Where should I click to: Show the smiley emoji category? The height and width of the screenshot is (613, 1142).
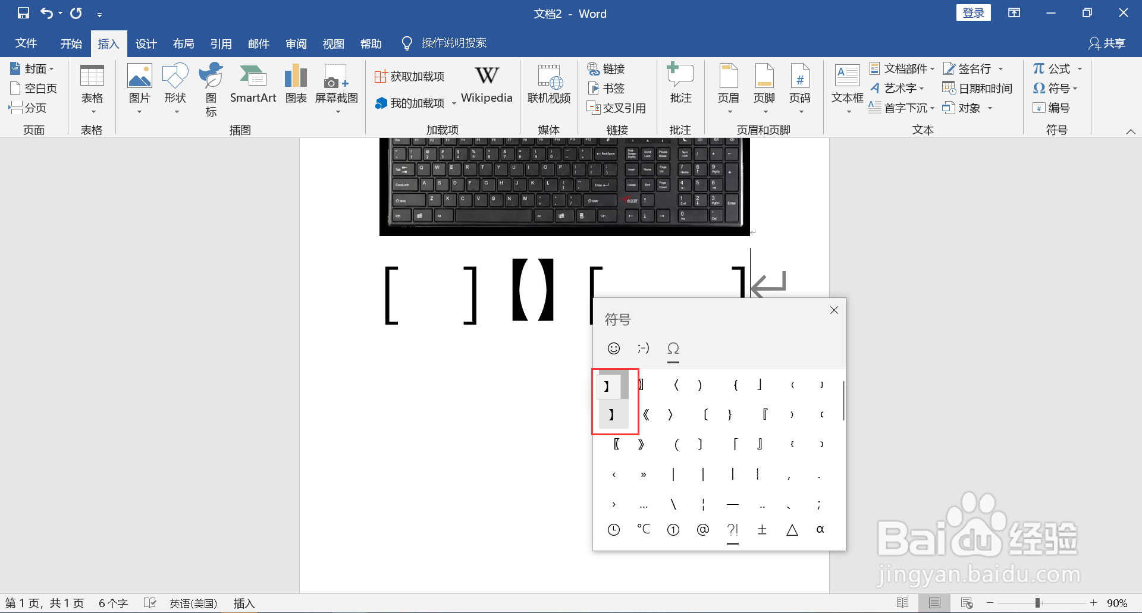(x=614, y=348)
